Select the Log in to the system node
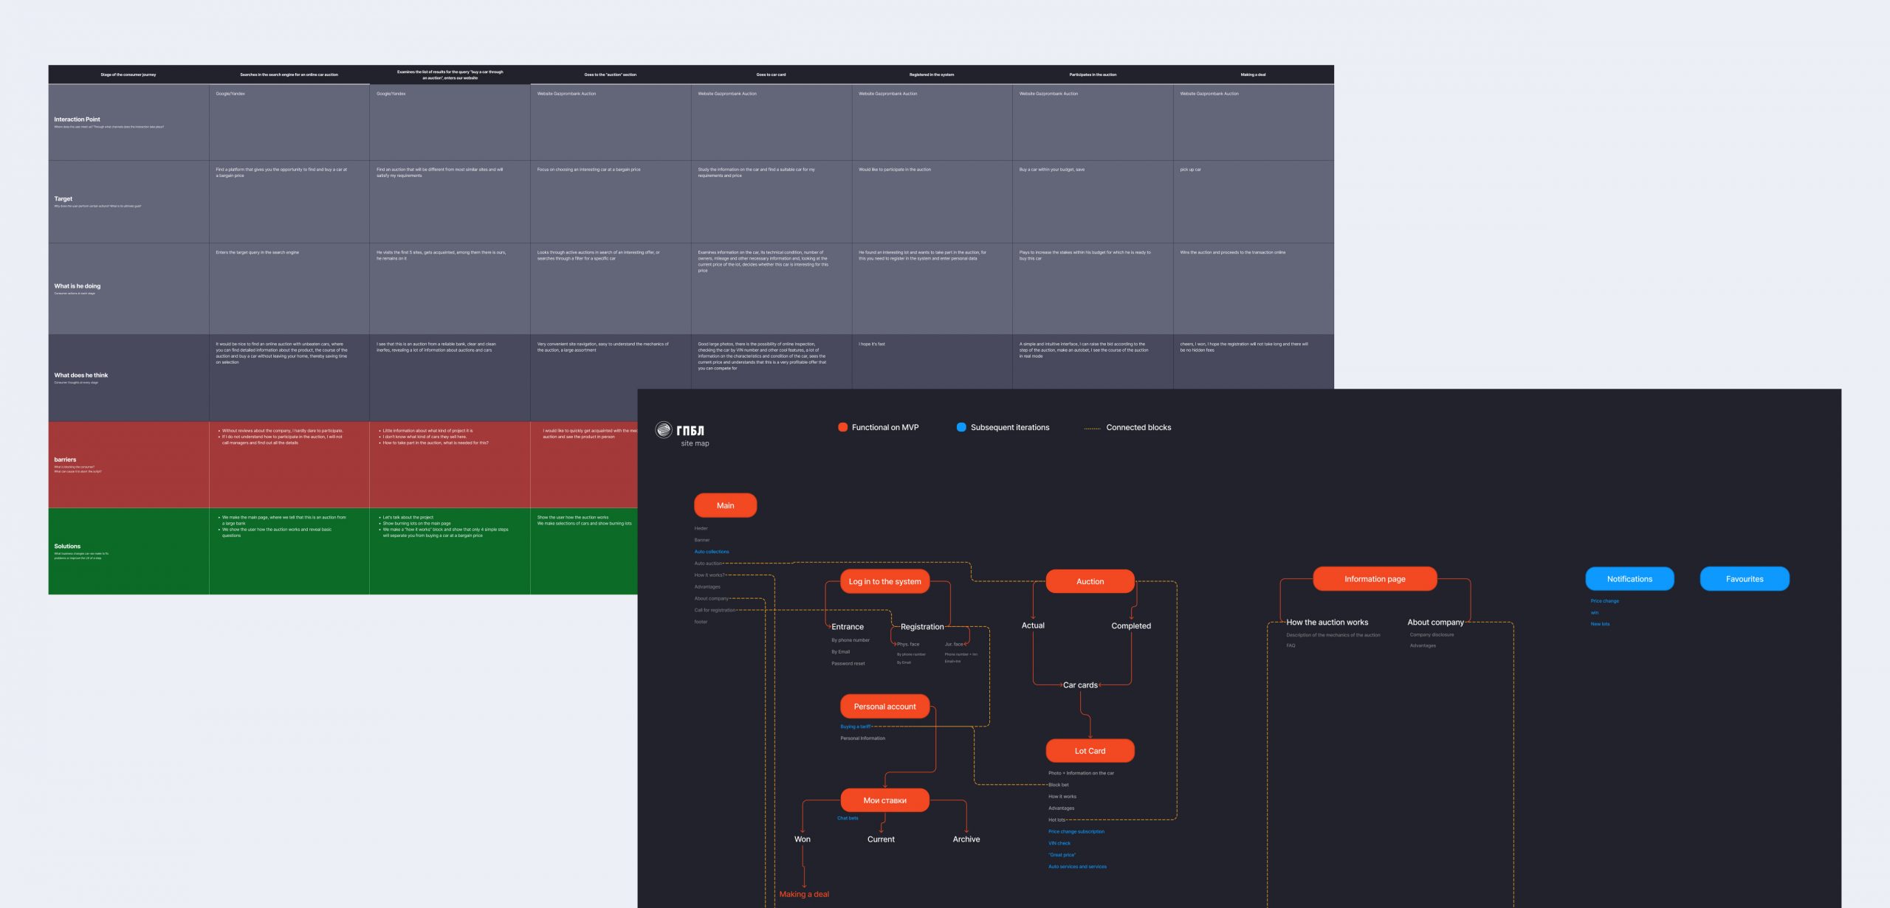1890x908 pixels. pyautogui.click(x=884, y=581)
